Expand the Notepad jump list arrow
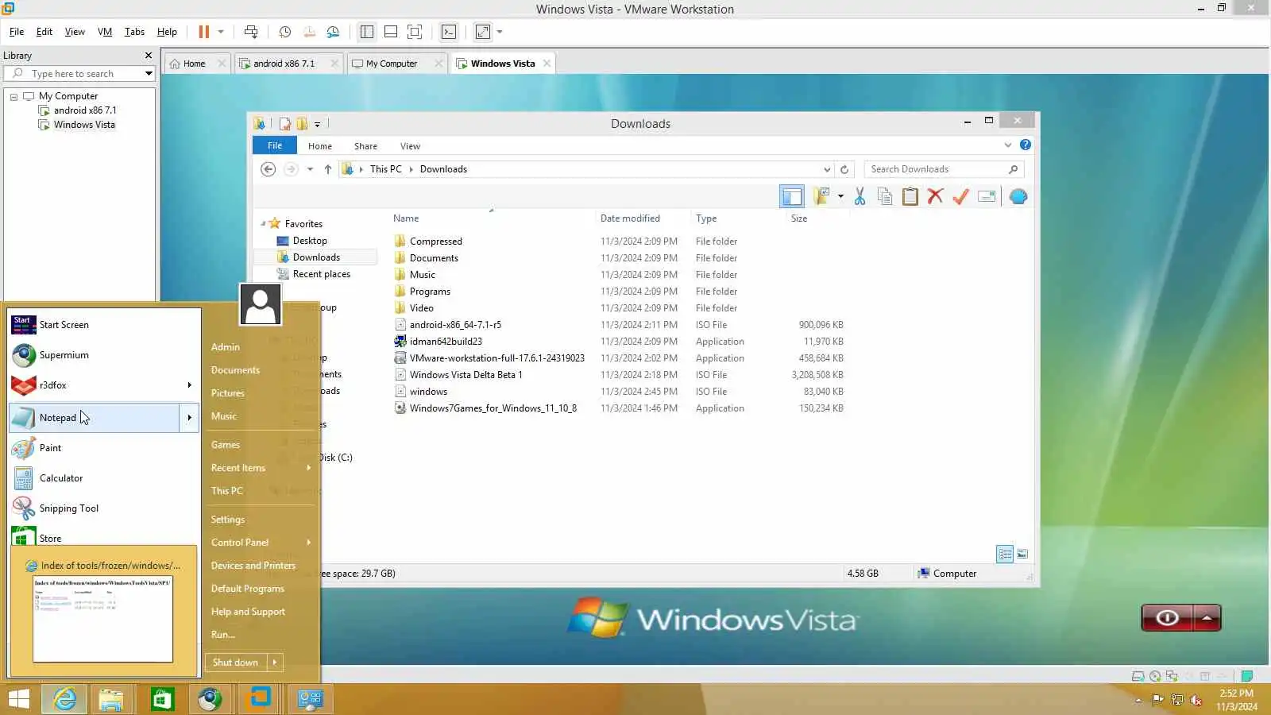This screenshot has height=715, width=1271. point(189,418)
